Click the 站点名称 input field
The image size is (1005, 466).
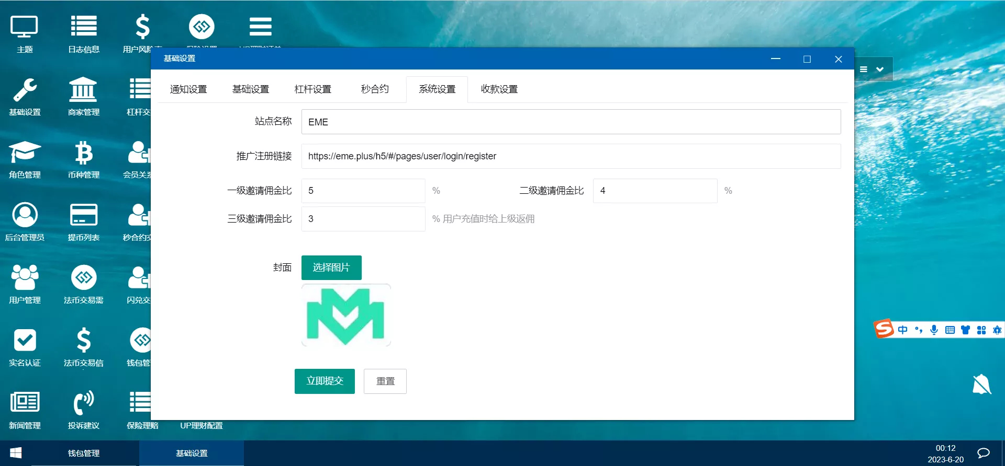[571, 122]
